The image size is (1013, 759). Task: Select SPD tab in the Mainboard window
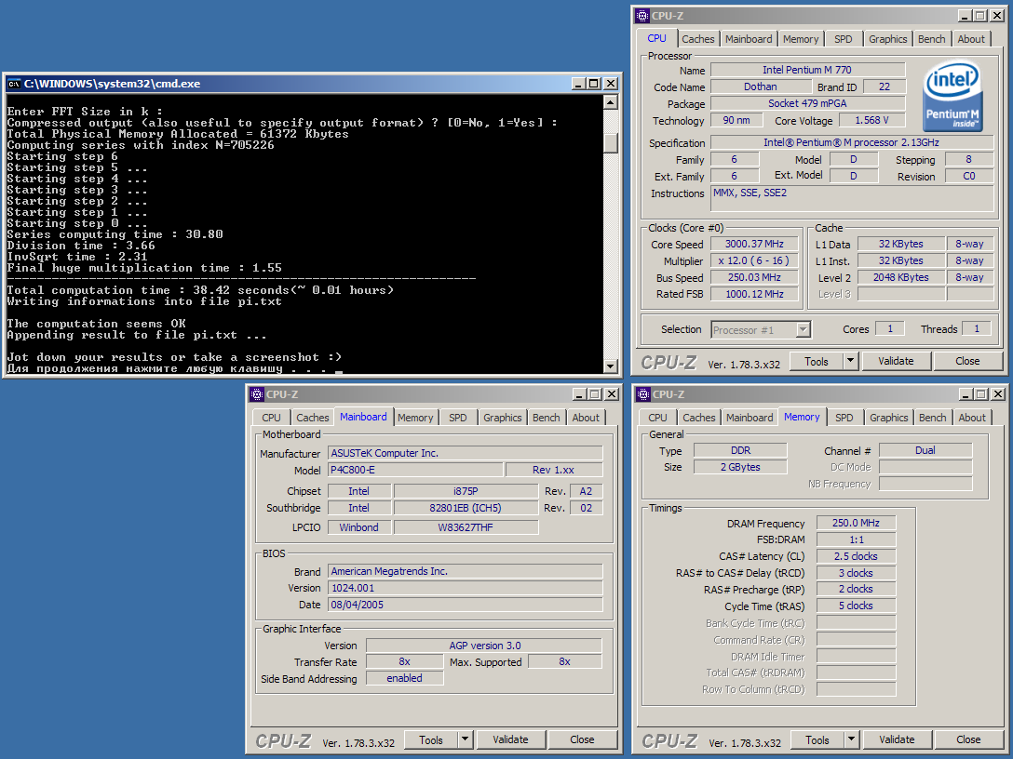coord(458,418)
